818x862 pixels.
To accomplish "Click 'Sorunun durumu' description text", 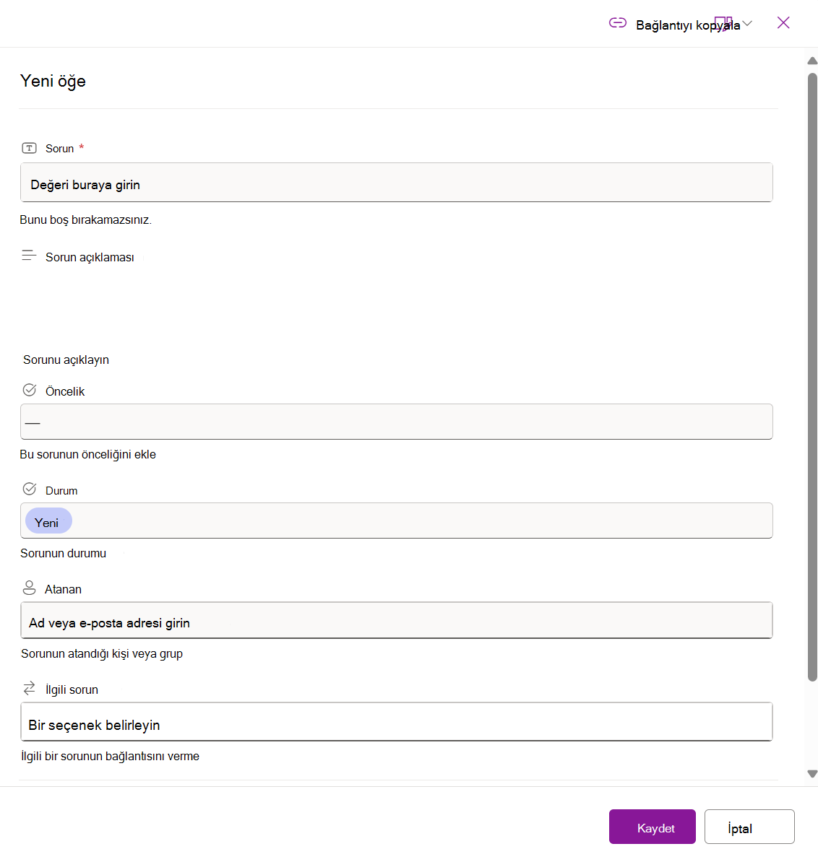I will [64, 554].
